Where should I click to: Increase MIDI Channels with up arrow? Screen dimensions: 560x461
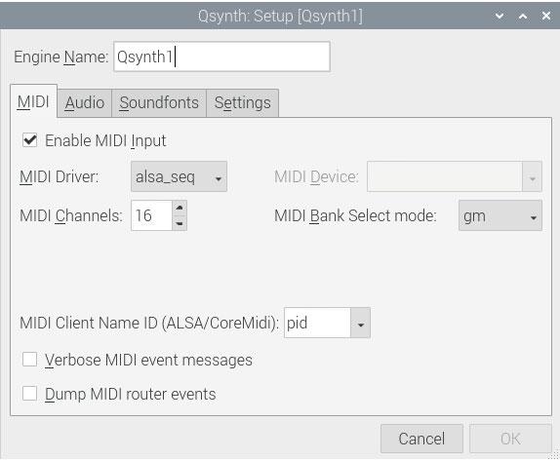(180, 208)
